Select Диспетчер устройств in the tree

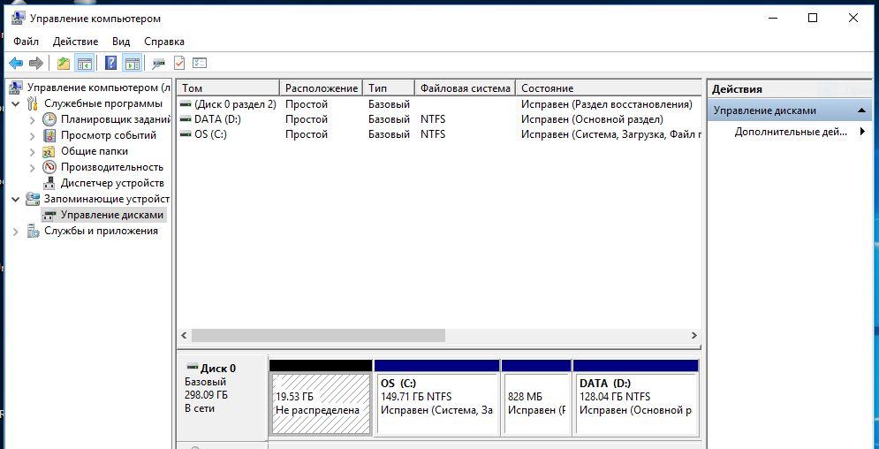[x=112, y=183]
